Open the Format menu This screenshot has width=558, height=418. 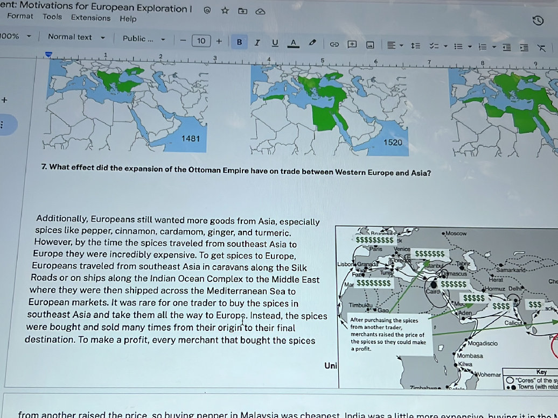(x=20, y=16)
